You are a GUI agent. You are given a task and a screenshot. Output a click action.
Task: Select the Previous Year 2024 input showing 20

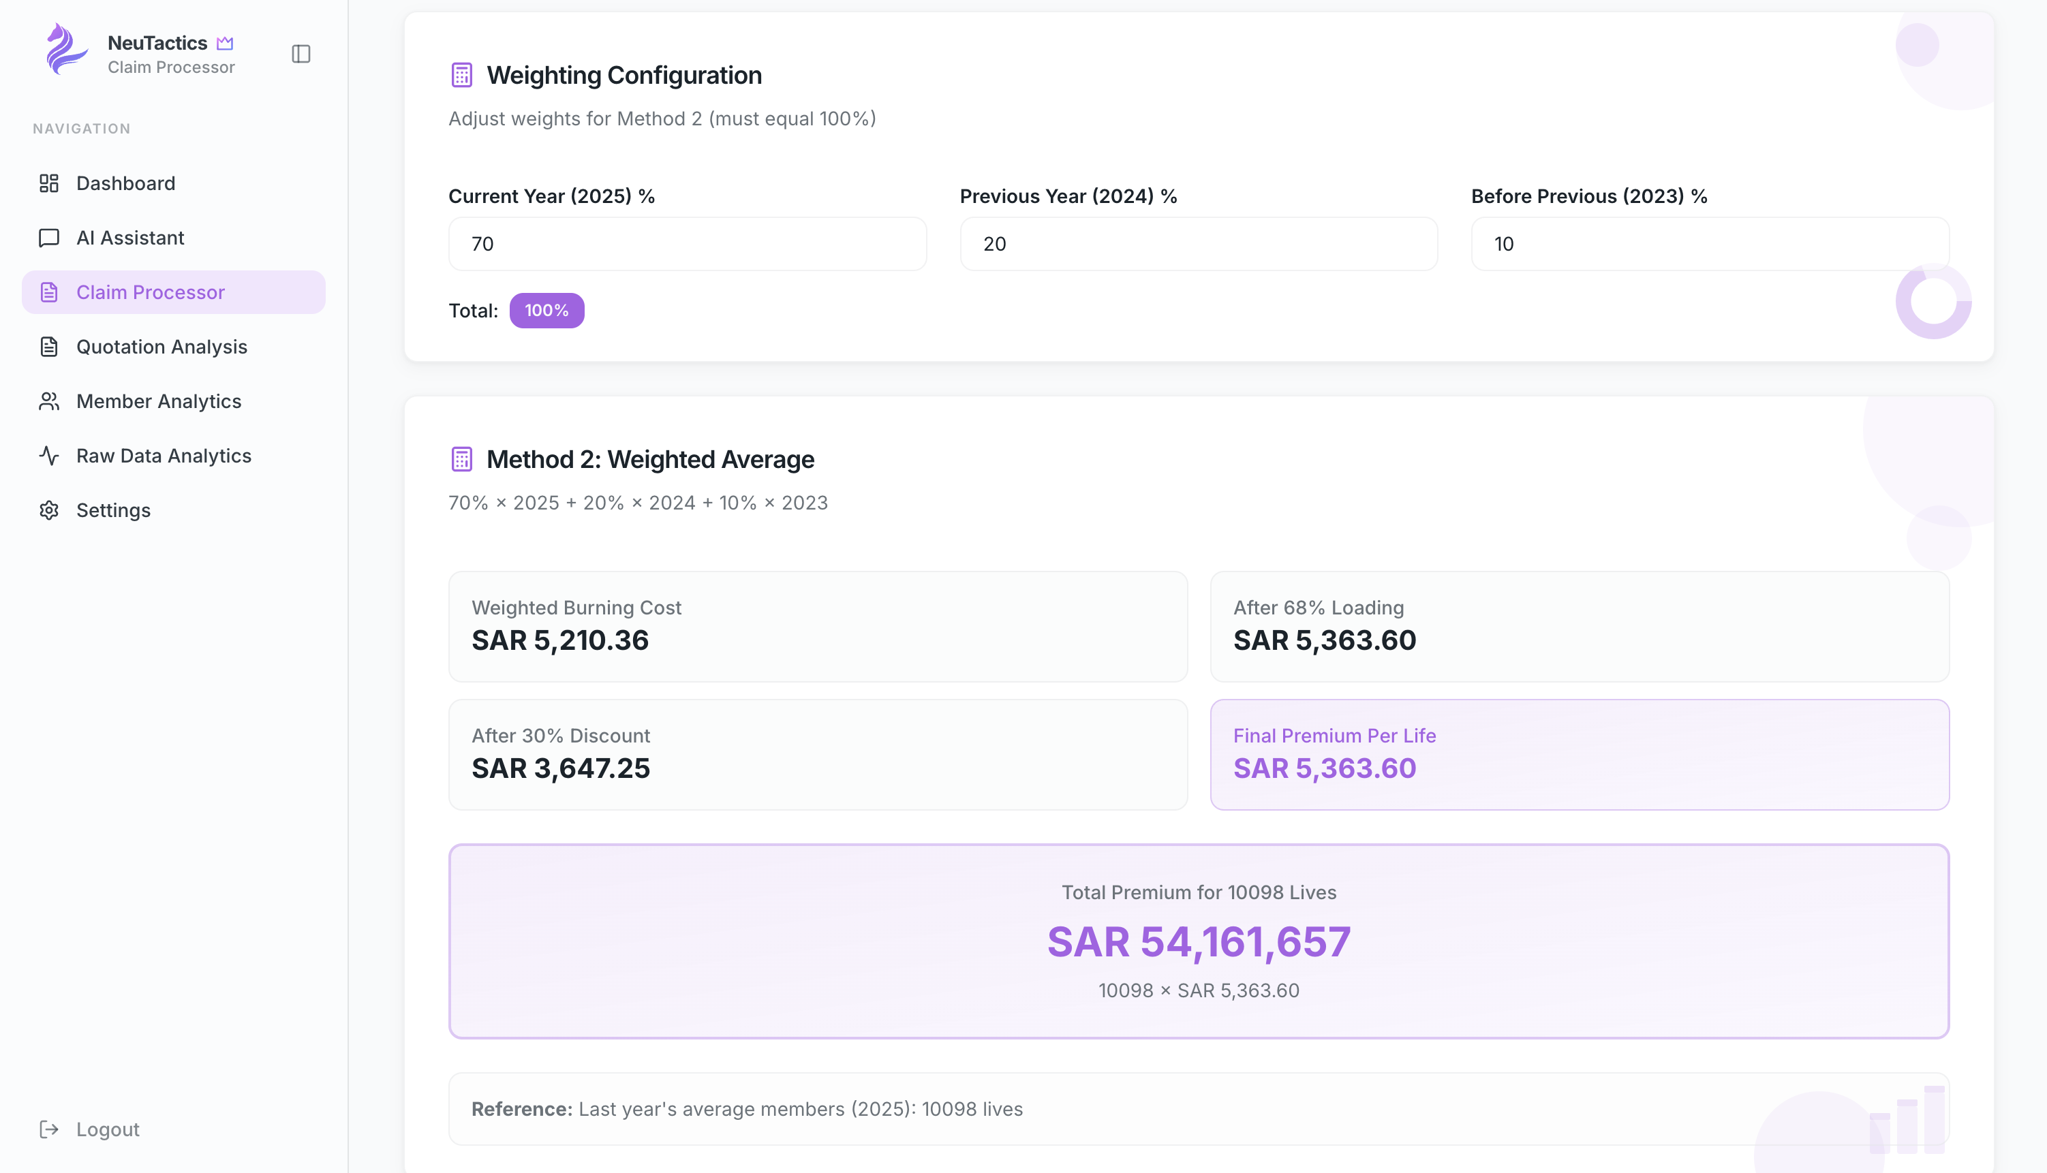(1199, 243)
